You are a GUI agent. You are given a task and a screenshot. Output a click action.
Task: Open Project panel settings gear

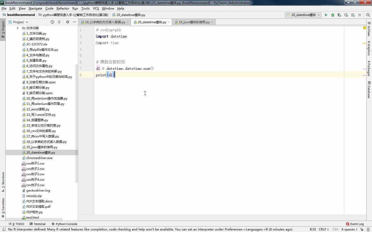68,22
